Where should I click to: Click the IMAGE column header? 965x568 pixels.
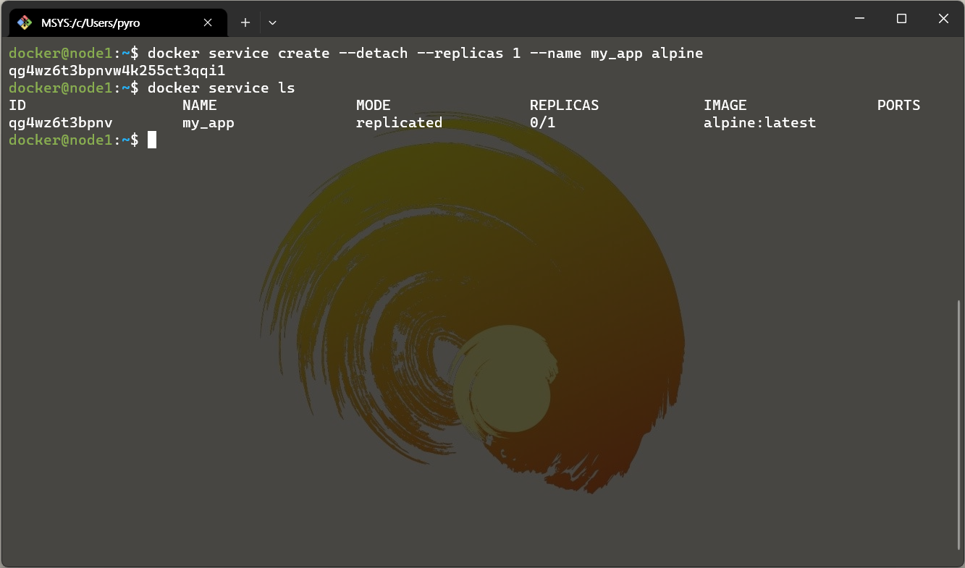725,105
